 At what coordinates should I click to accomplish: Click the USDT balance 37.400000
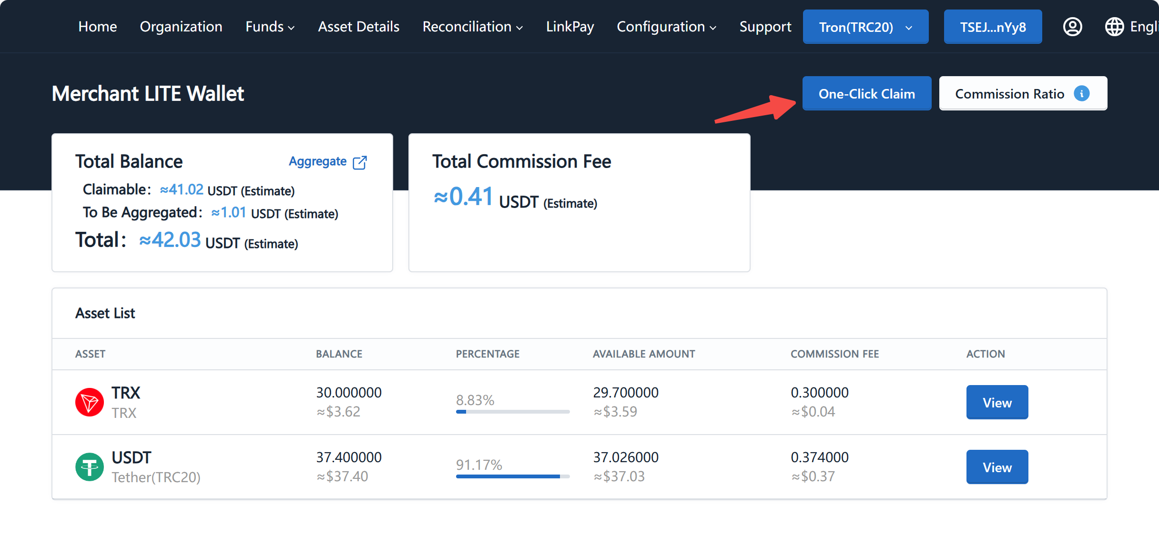click(x=349, y=457)
